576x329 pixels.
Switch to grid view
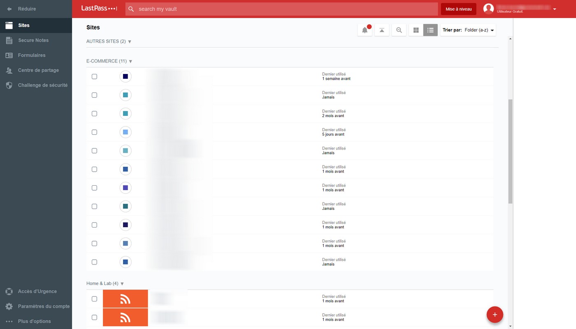(416, 30)
